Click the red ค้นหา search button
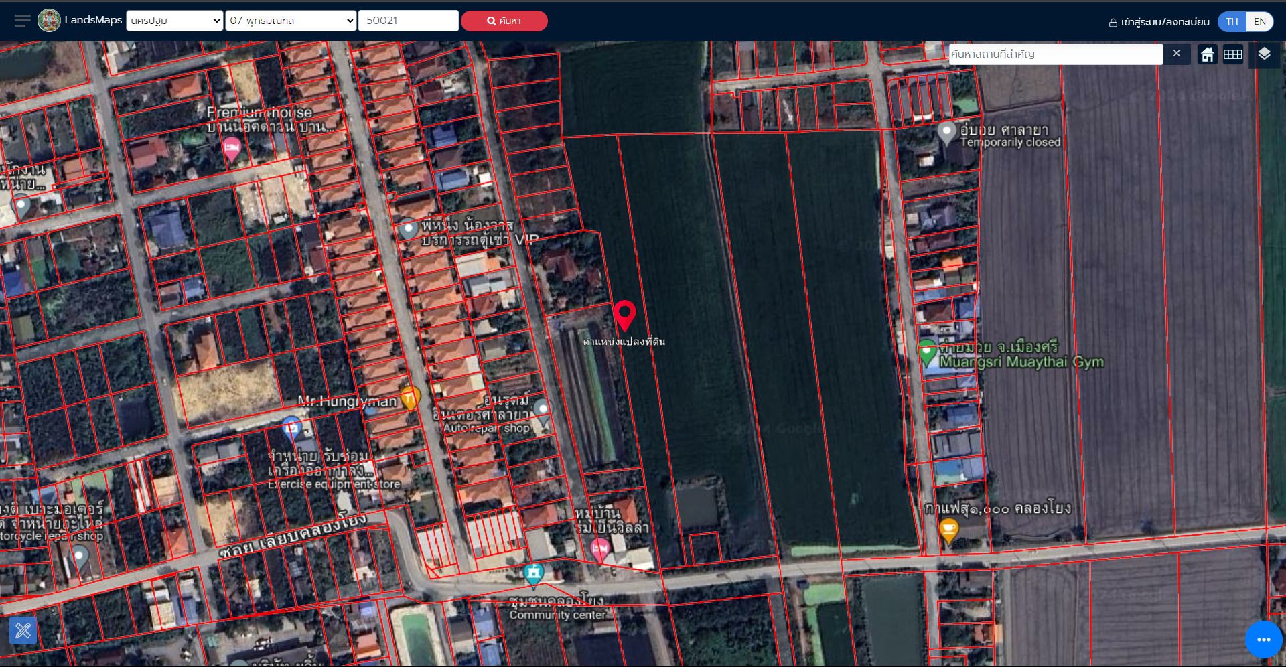This screenshot has width=1286, height=667. [x=504, y=21]
